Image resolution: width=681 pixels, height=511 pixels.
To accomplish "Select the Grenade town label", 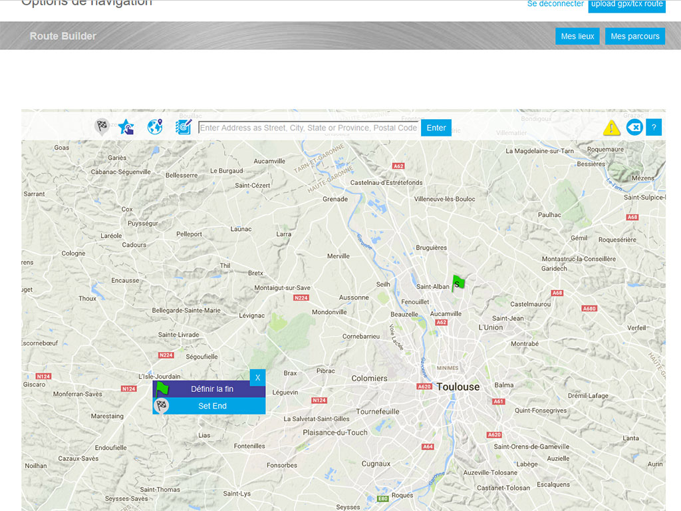I will [335, 199].
